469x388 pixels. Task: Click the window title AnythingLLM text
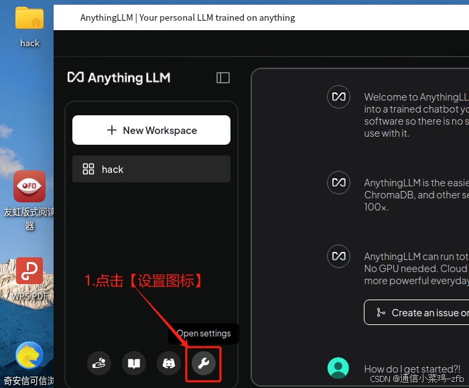coord(188,17)
